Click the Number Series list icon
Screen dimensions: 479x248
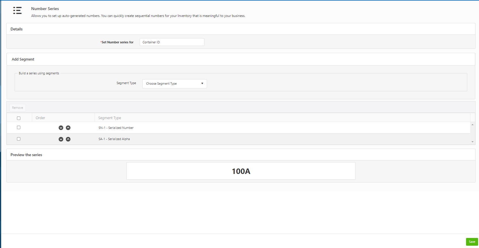point(17,11)
